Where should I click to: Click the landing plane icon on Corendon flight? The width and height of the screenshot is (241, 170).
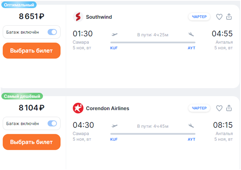tap(191, 125)
